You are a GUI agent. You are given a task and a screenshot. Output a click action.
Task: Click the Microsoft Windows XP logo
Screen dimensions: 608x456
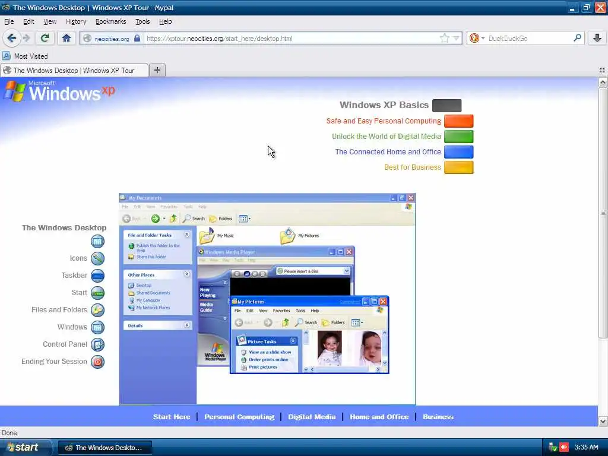59,91
